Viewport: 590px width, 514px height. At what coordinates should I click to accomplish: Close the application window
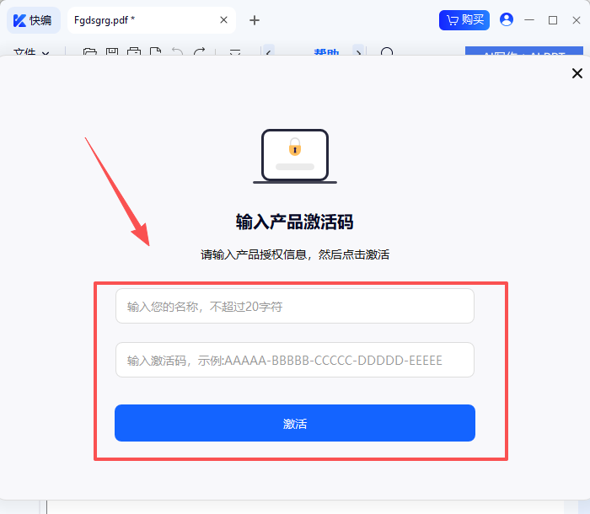click(x=576, y=20)
